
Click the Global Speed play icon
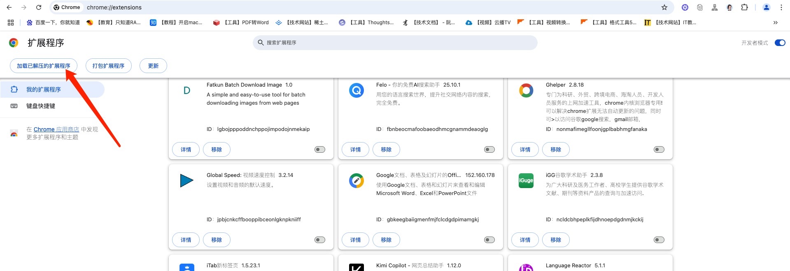(x=187, y=181)
